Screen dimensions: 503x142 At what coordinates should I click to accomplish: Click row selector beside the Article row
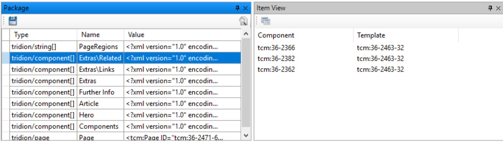point(6,104)
